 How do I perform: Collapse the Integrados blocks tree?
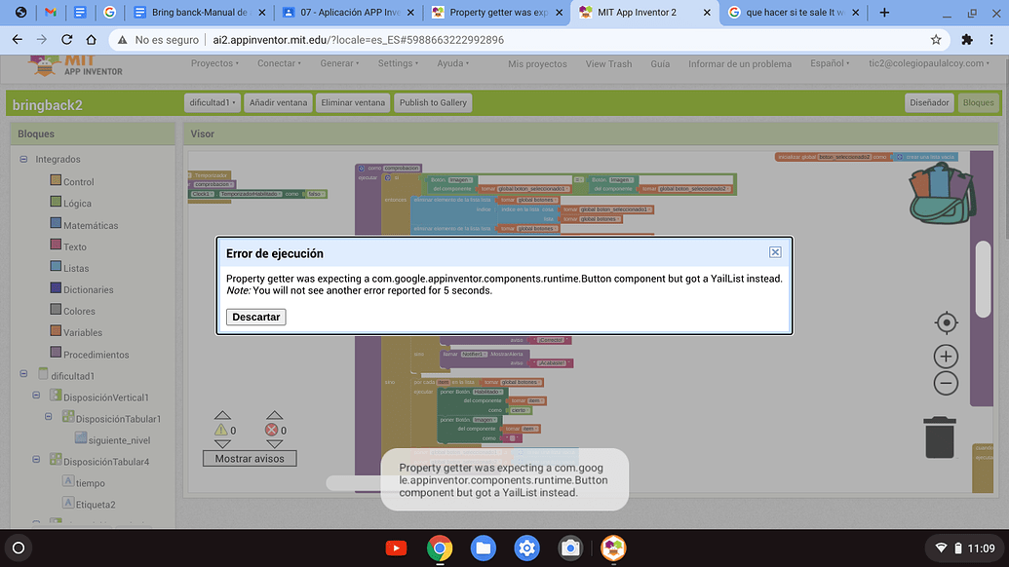tap(21, 159)
